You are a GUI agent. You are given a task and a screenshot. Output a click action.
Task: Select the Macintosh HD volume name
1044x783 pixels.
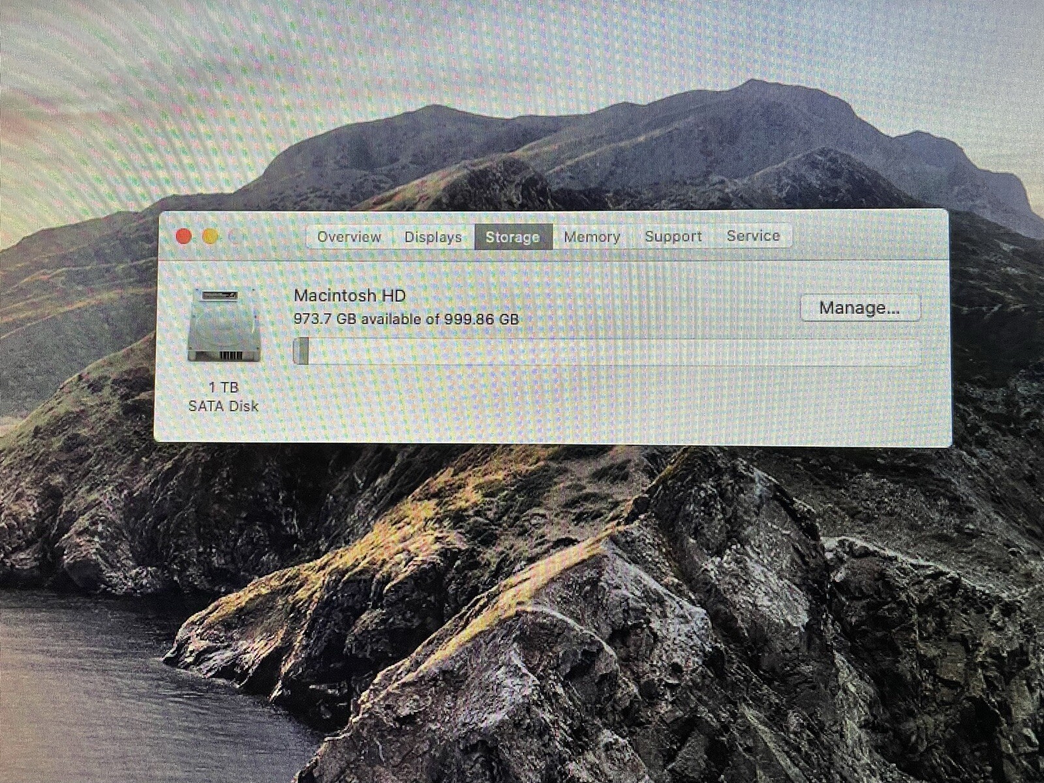350,296
